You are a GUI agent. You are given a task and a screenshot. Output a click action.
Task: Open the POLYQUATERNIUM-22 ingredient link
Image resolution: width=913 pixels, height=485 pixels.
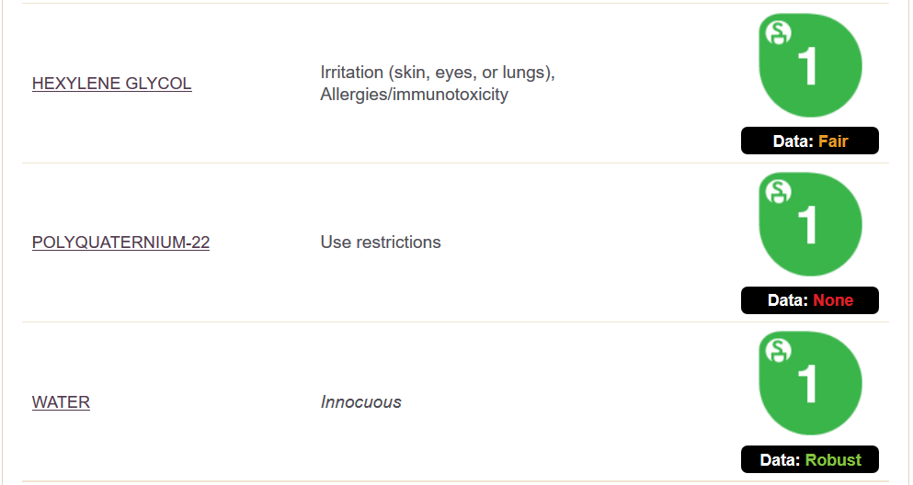point(120,242)
